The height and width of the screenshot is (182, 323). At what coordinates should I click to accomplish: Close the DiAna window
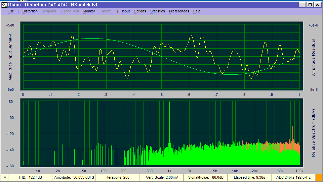coord(318,5)
